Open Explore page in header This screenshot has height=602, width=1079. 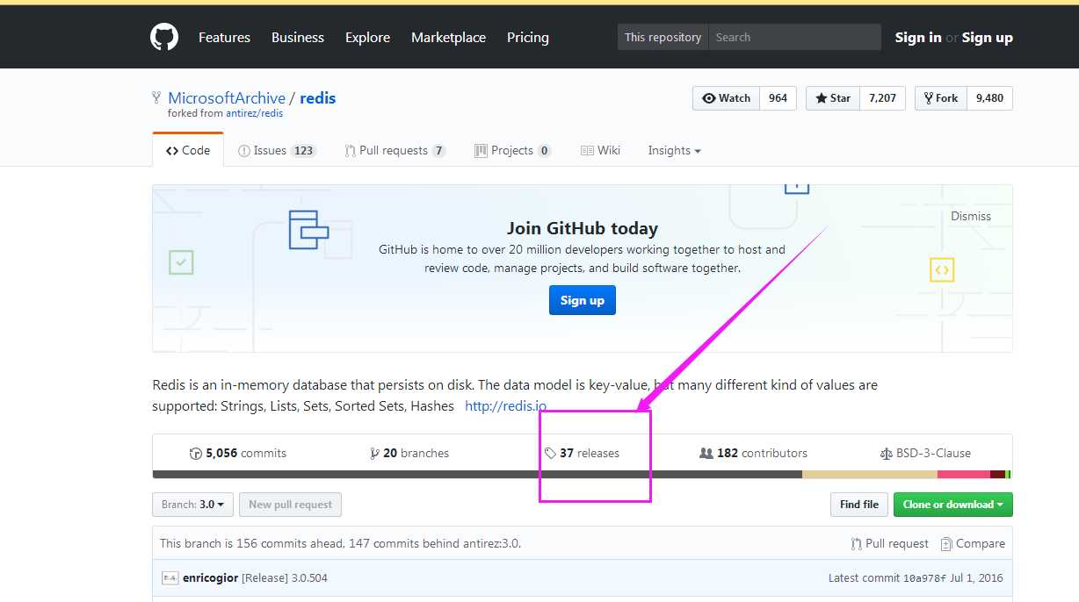pyautogui.click(x=367, y=37)
